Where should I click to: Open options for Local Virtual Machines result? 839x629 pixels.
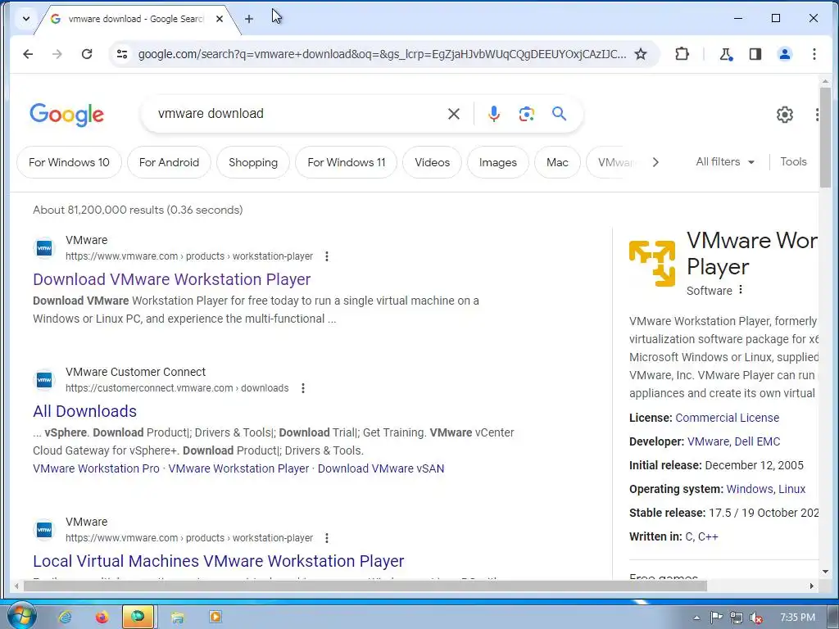click(x=326, y=538)
